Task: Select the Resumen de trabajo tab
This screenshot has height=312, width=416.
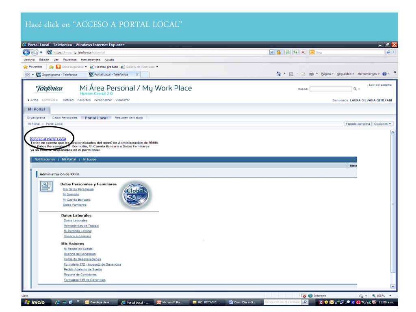Action: [129, 117]
